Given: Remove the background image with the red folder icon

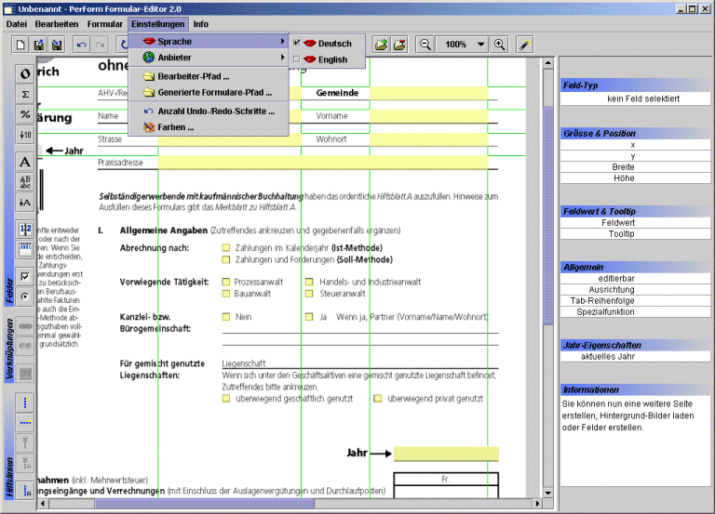Looking at the screenshot, I should point(399,45).
